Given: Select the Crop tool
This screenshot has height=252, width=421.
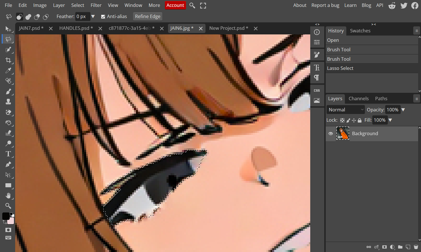Looking at the screenshot, I should (8, 60).
